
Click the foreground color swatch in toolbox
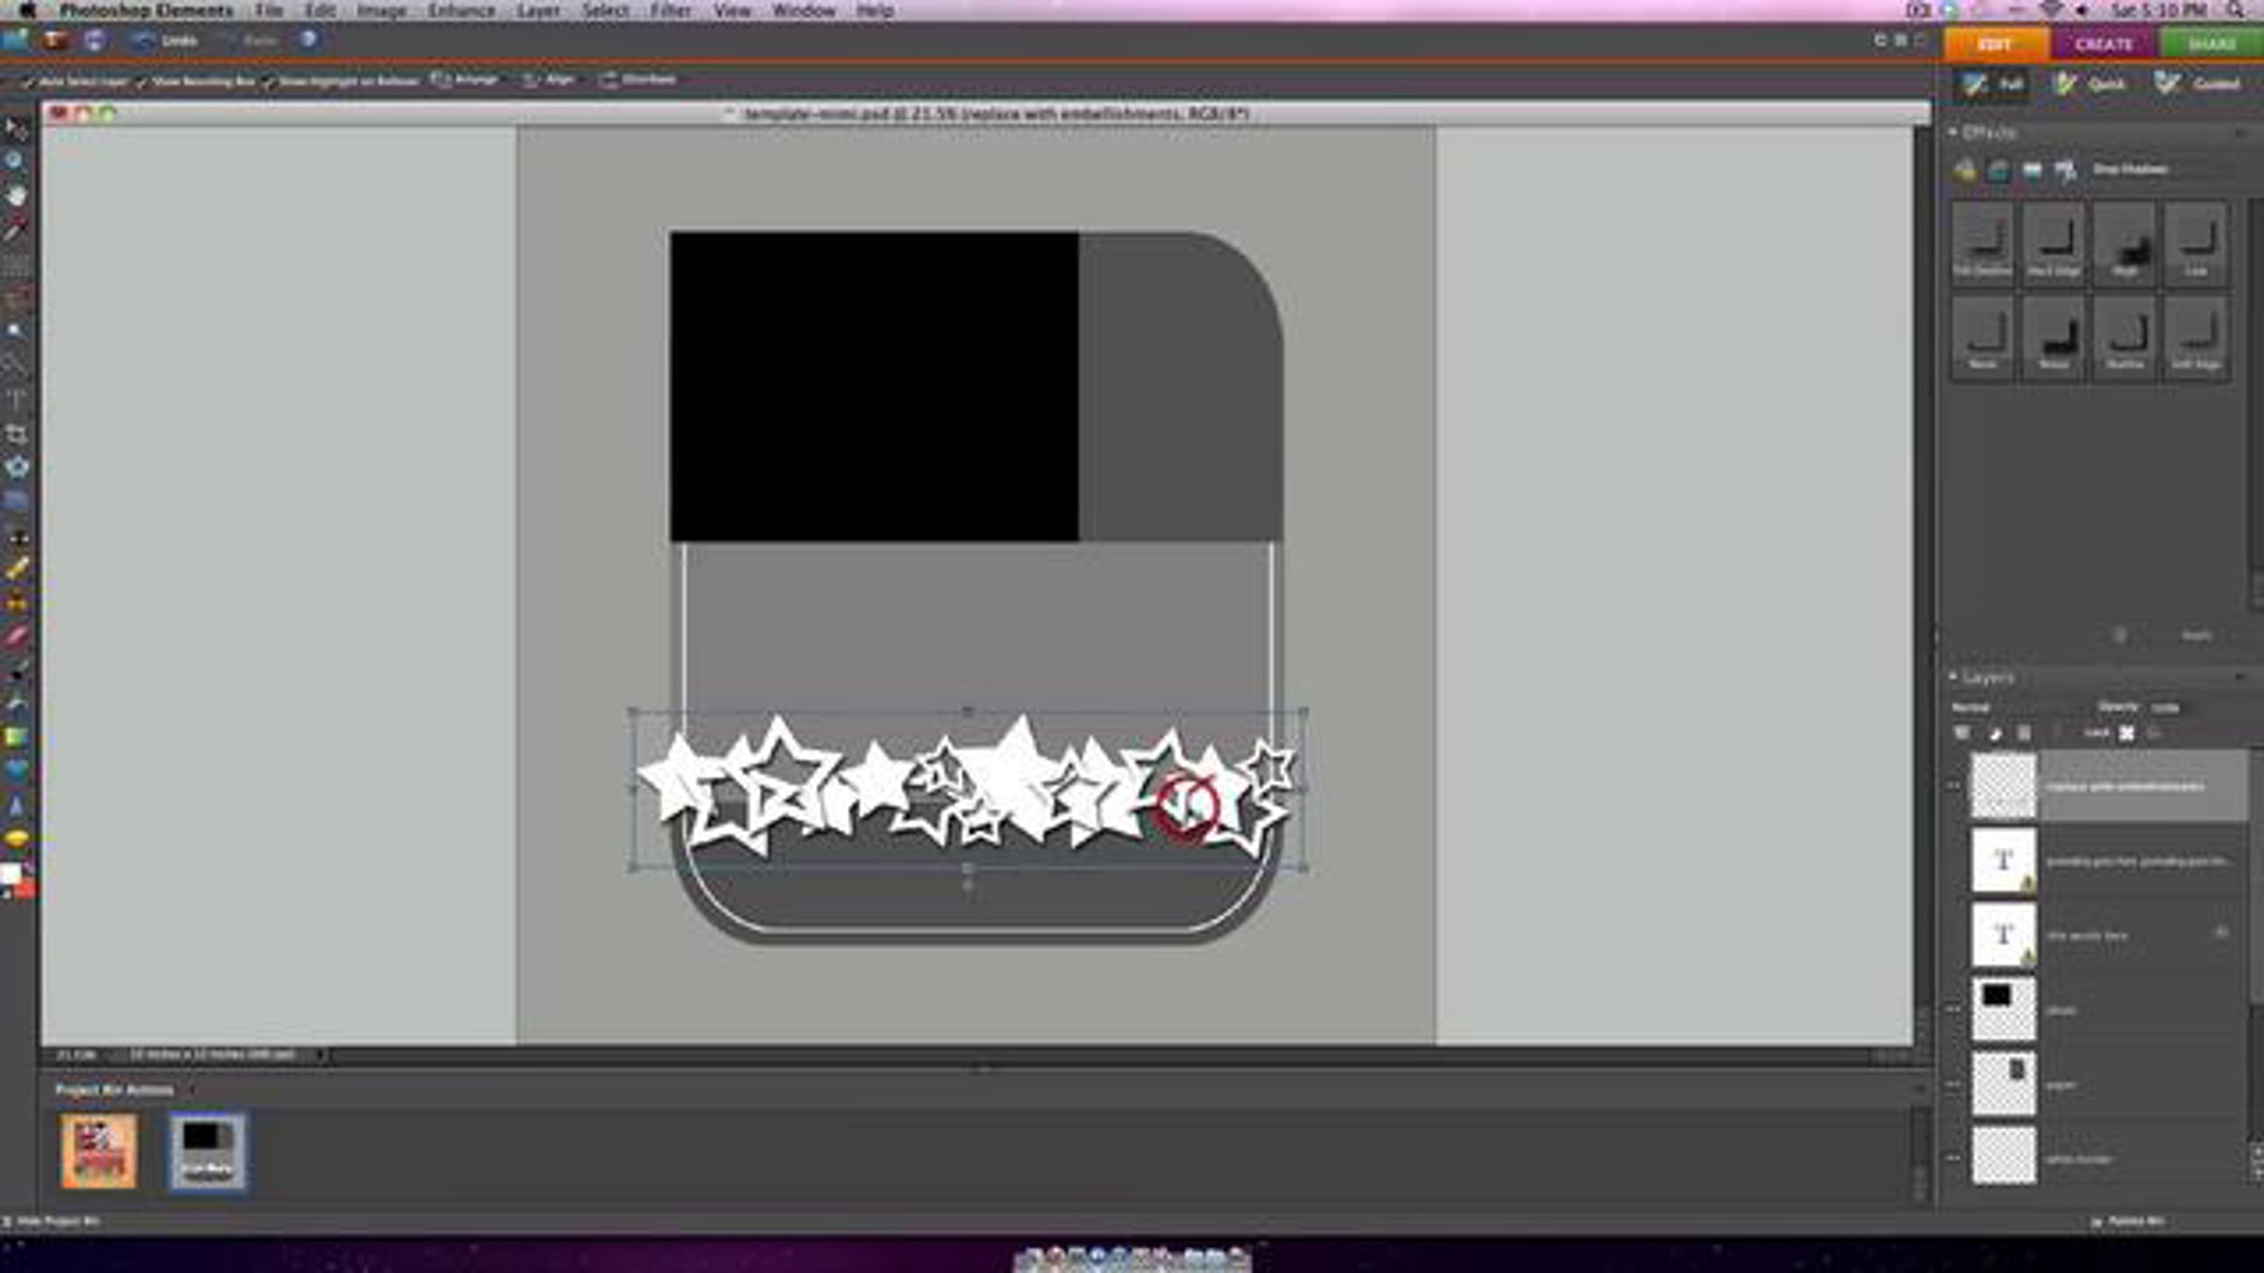coord(10,873)
